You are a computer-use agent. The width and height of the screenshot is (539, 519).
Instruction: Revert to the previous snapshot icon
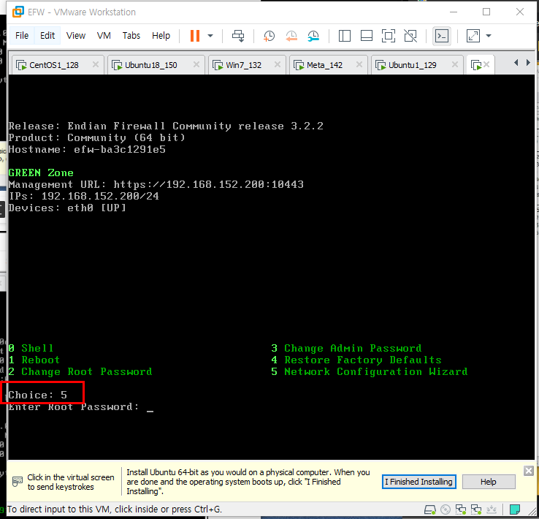[x=291, y=36]
